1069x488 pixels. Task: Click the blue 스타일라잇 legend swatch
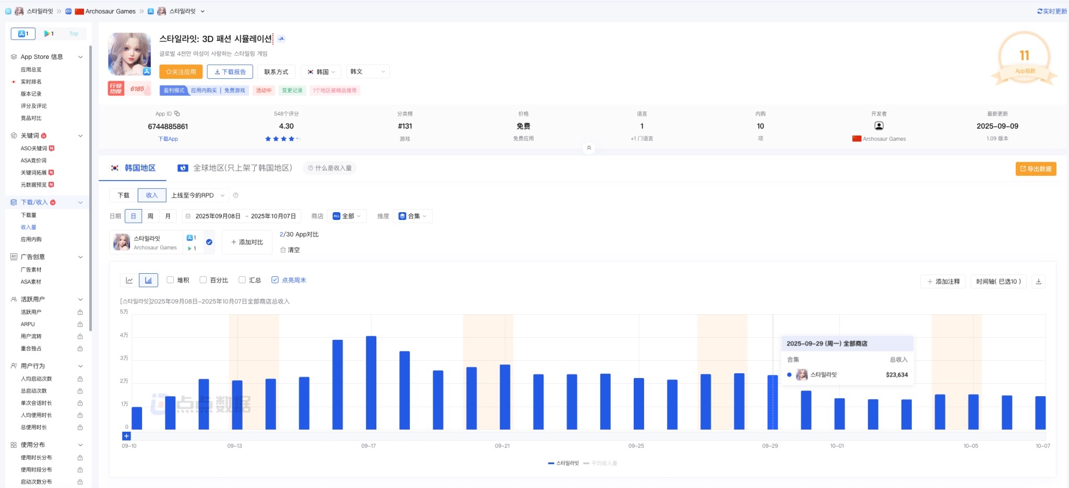click(551, 463)
